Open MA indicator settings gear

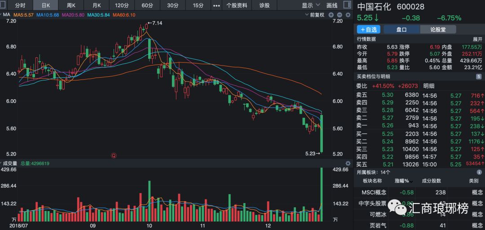tap(348, 15)
